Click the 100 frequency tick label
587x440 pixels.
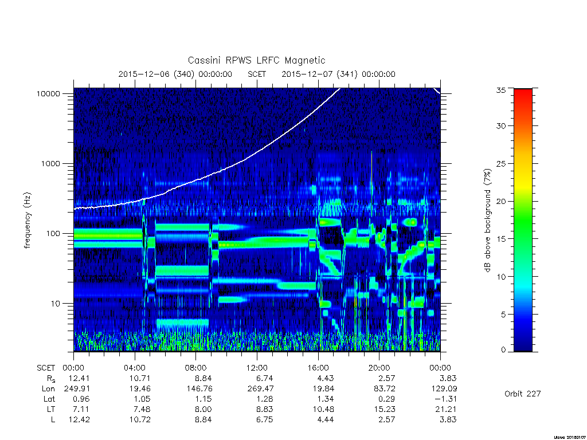tap(53, 234)
